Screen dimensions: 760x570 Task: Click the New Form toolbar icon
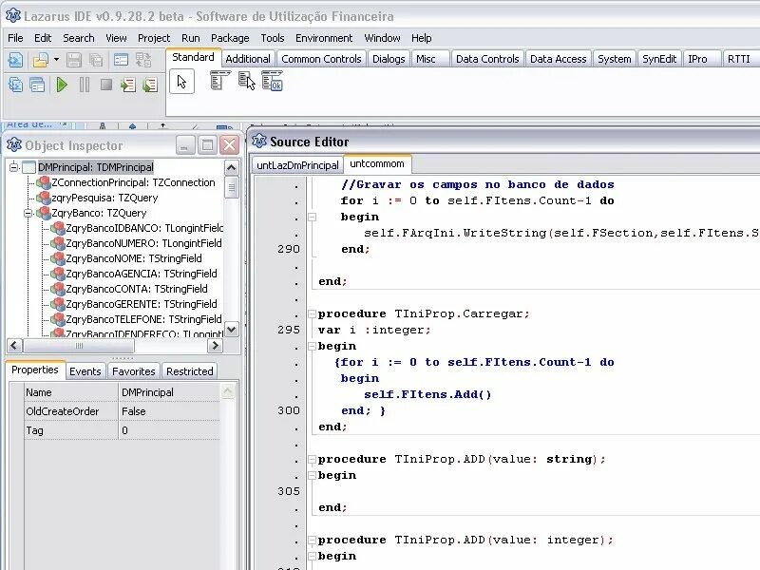point(121,60)
